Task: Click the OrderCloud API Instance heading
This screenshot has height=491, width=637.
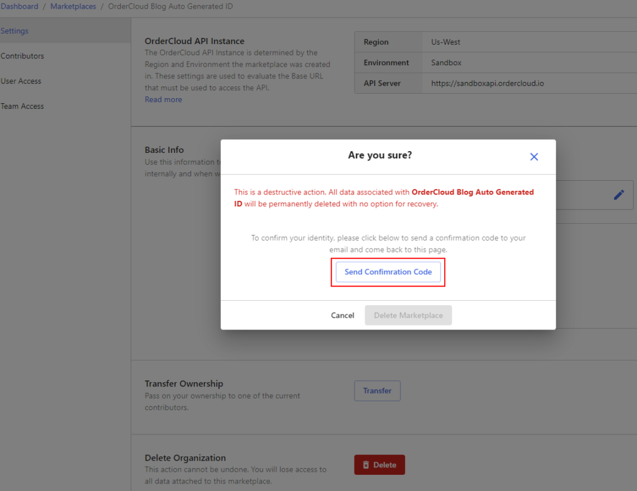Action: 195,41
